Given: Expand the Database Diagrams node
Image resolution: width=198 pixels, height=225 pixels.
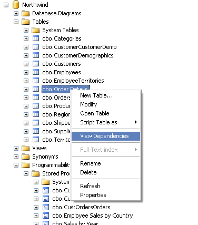Looking at the screenshot, I should pos(16,13).
